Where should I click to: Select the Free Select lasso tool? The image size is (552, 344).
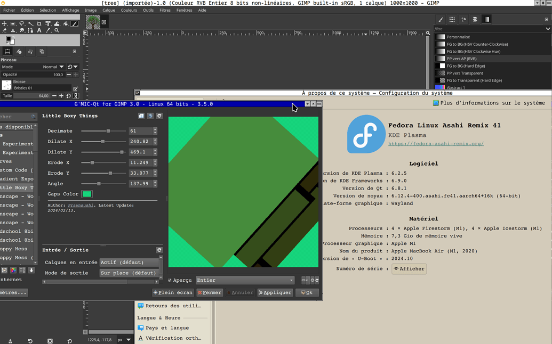pos(22,24)
